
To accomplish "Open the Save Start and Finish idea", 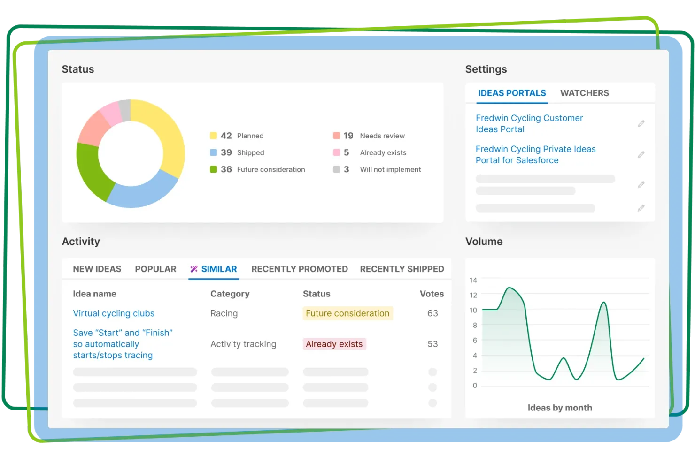I will tap(123, 344).
